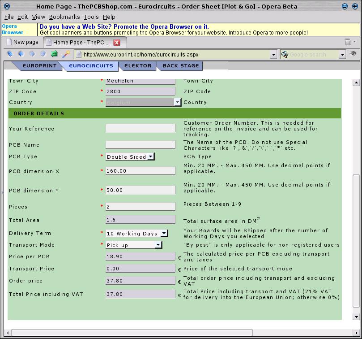Click the PCB Name input field
The image size is (362, 339).
point(141,145)
